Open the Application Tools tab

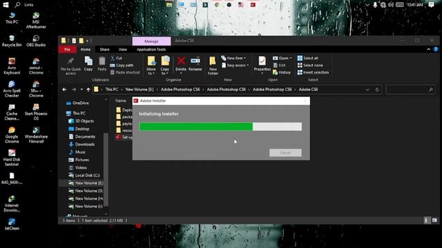click(x=151, y=50)
